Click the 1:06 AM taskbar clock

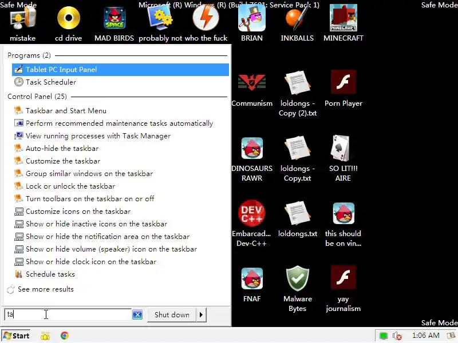coord(425,336)
